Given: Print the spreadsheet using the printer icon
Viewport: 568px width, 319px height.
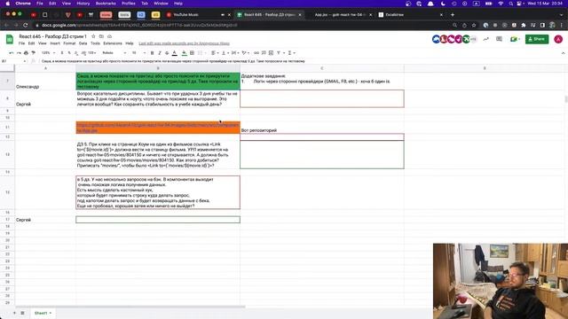Looking at the screenshot, I should tap(26, 53).
